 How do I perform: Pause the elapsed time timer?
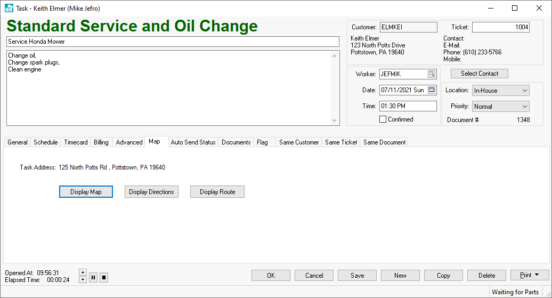point(93,277)
